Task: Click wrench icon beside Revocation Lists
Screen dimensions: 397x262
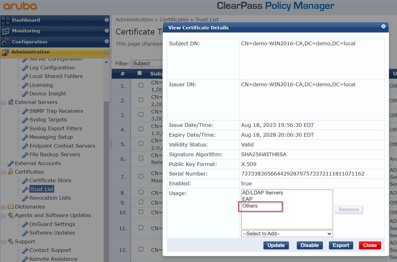Action: [25, 198]
